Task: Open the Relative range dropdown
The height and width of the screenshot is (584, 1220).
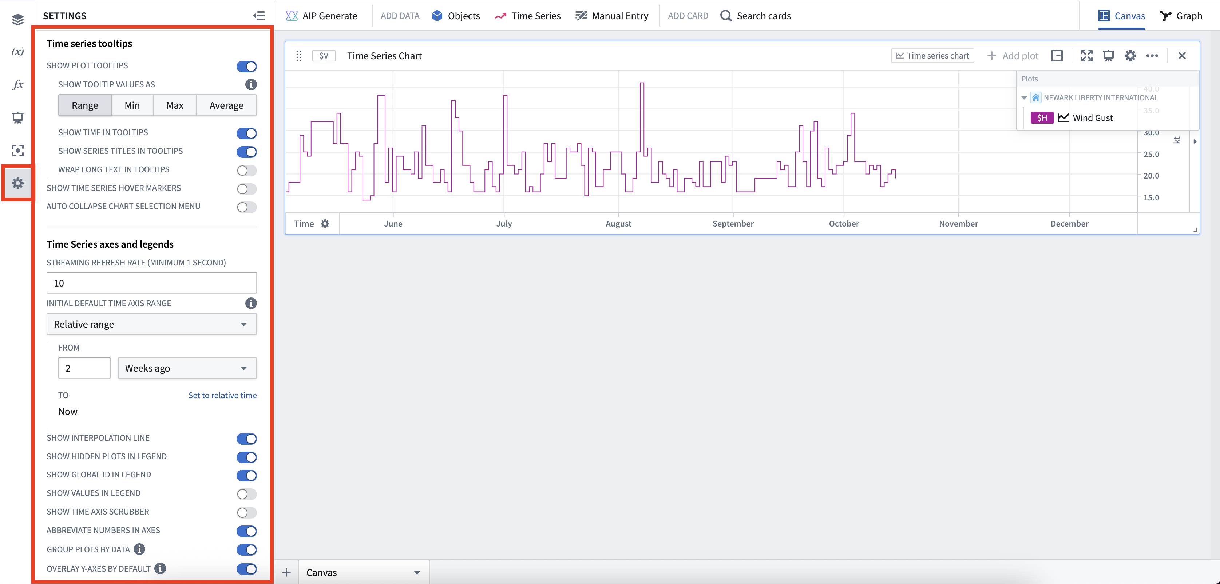Action: pos(151,324)
